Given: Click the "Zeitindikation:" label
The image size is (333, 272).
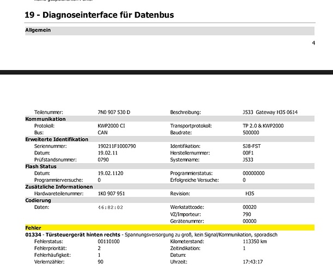Looking at the screenshot, I should pyautogui.click(x=185, y=248).
